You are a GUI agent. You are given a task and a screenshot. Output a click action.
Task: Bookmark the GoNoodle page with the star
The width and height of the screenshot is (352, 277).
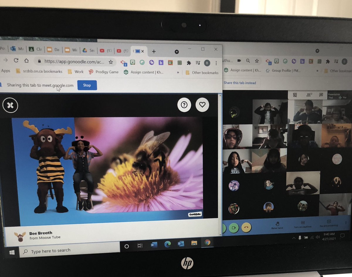(111, 62)
